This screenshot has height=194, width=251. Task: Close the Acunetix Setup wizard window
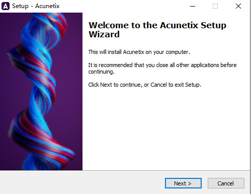[238, 6]
